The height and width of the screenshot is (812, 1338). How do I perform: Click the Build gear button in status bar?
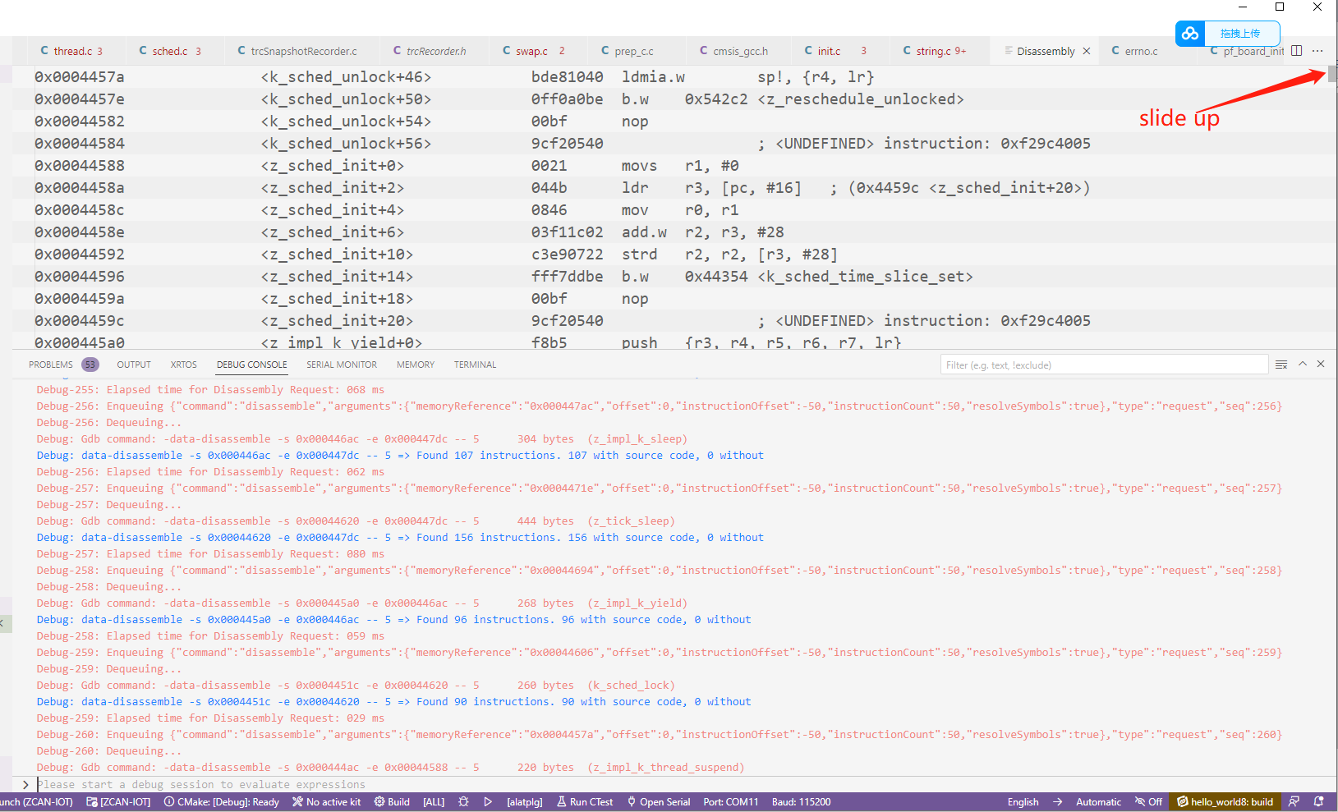tap(392, 802)
